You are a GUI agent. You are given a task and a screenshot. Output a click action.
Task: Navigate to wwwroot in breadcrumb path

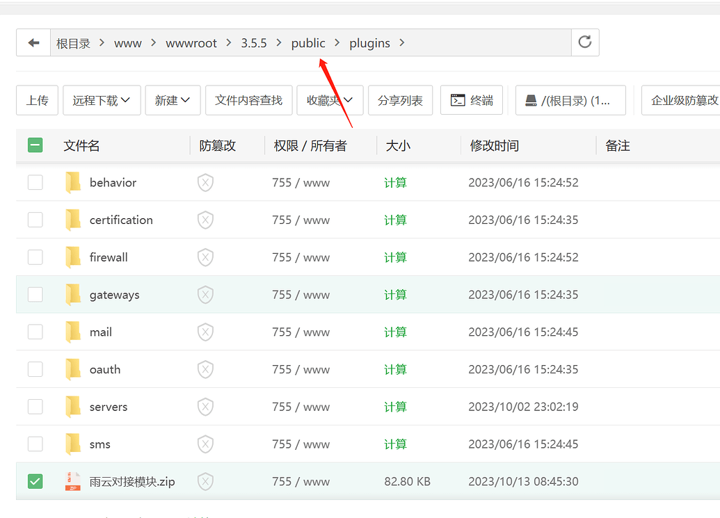(191, 43)
